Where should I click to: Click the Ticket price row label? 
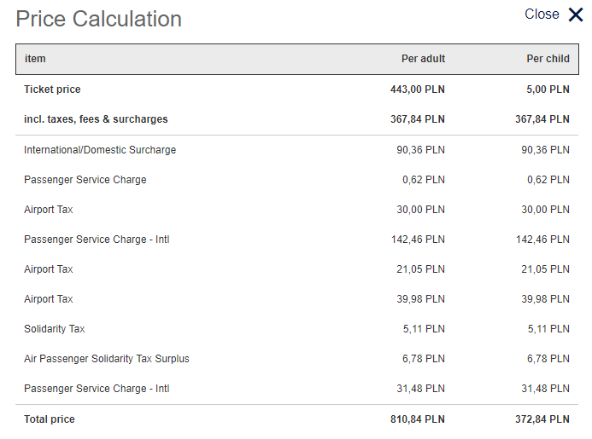click(x=52, y=90)
